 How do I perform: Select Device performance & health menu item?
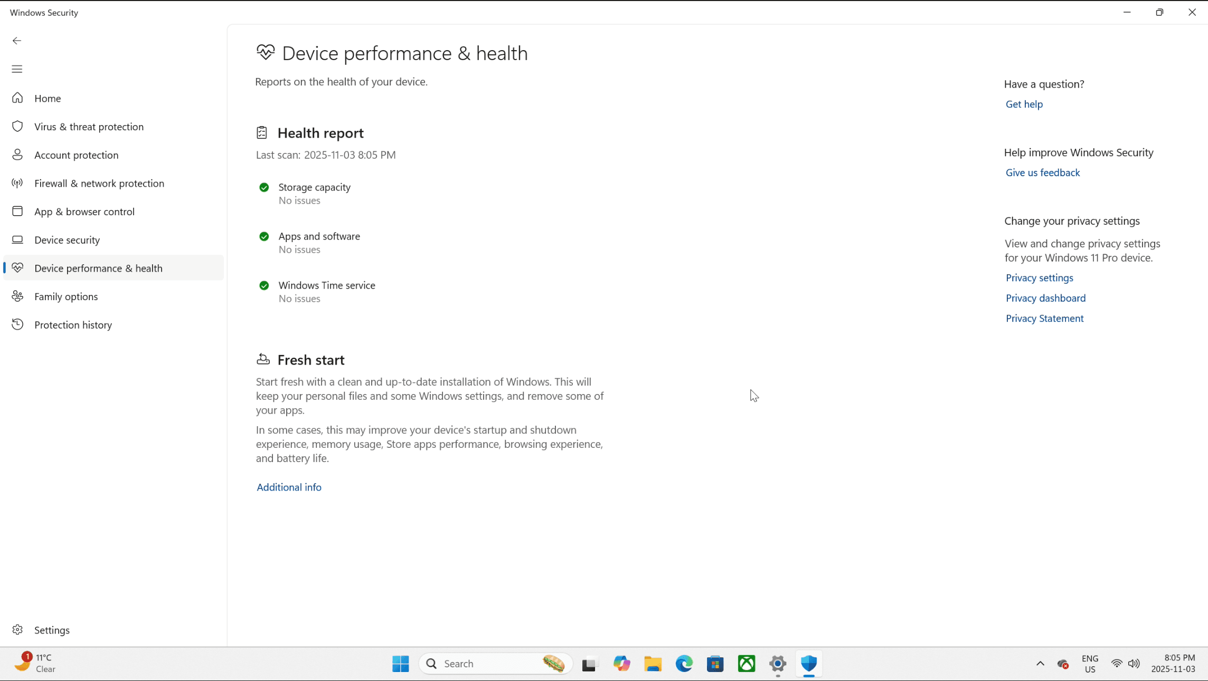98,268
